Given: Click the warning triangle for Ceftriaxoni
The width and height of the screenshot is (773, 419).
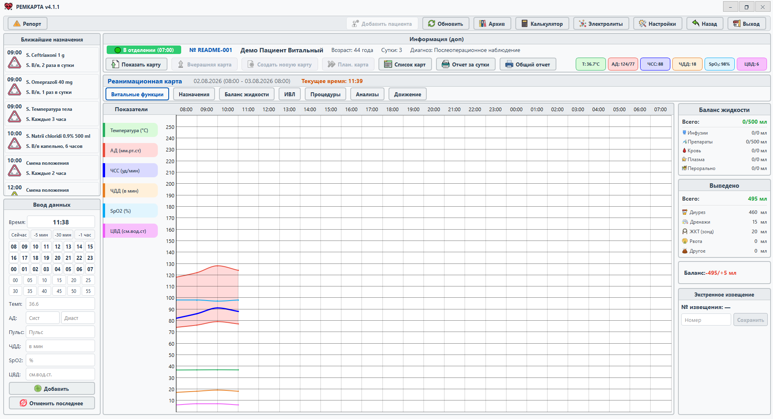Looking at the screenshot, I should [x=14, y=63].
